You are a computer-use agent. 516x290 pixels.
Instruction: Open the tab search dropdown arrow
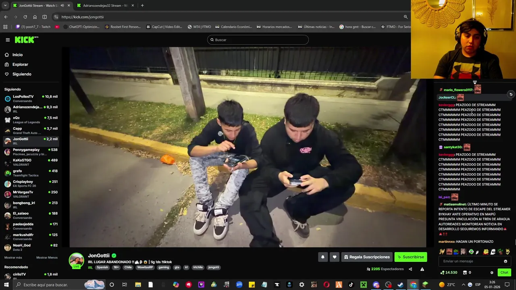5,6
